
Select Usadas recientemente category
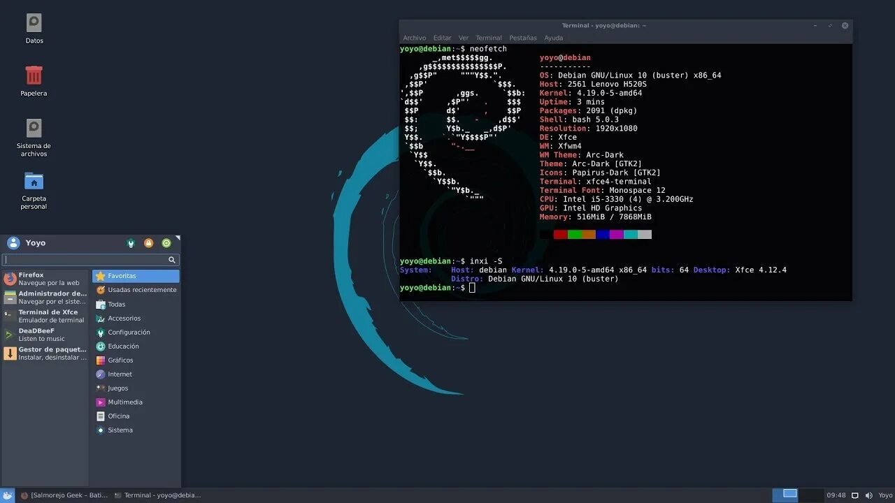point(136,290)
